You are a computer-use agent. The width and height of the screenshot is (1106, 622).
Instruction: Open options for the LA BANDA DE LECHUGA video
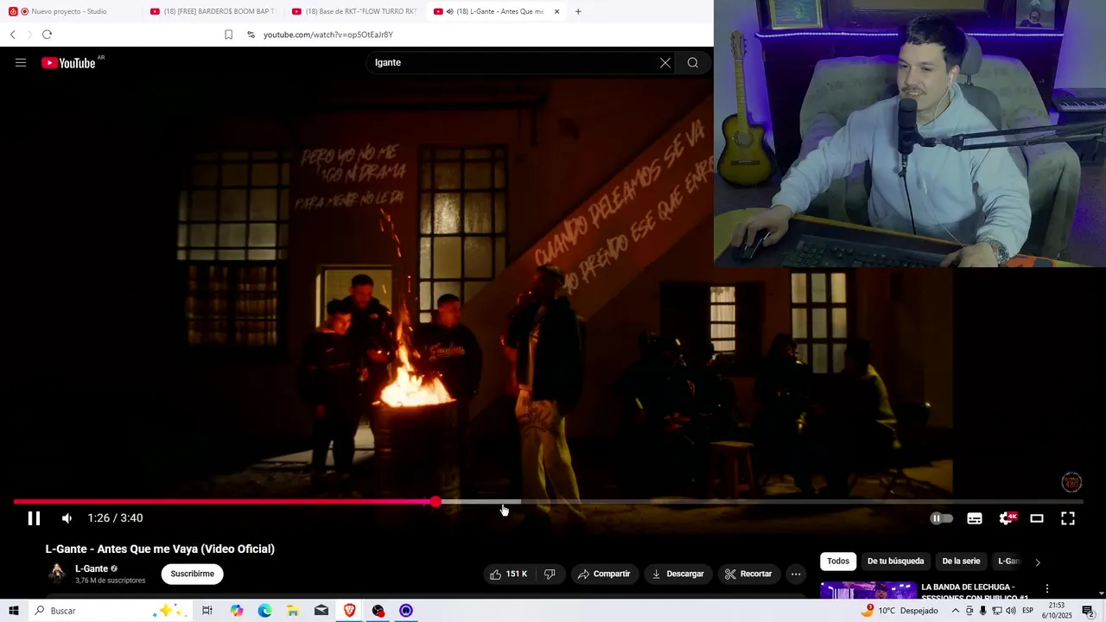click(x=1047, y=588)
